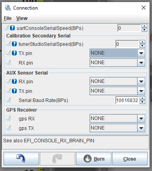Screen dimensions: 152x171
Task: Click the 'gps RX' label
Action: click(27, 119)
